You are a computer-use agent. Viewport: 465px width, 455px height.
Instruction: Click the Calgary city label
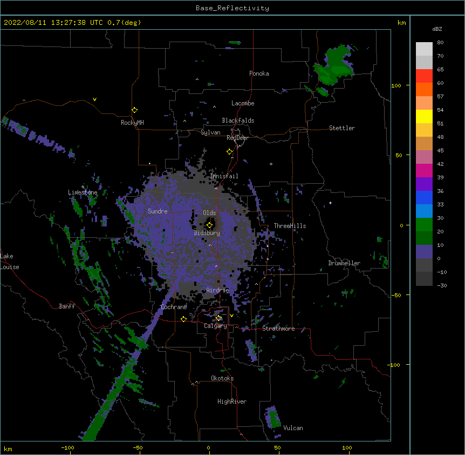click(216, 326)
